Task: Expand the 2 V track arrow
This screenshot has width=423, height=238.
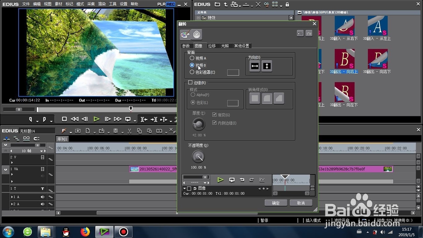Action: [x=12, y=162]
